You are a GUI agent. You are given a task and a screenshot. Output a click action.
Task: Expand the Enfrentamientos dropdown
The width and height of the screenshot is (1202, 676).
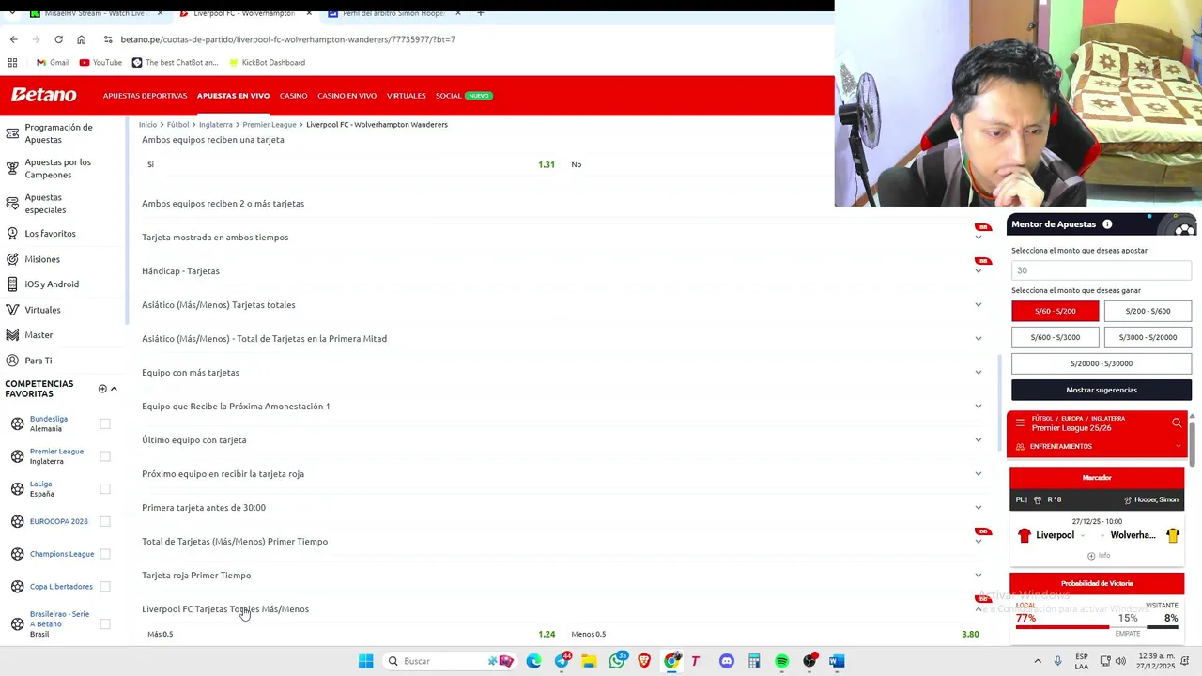(x=1097, y=446)
